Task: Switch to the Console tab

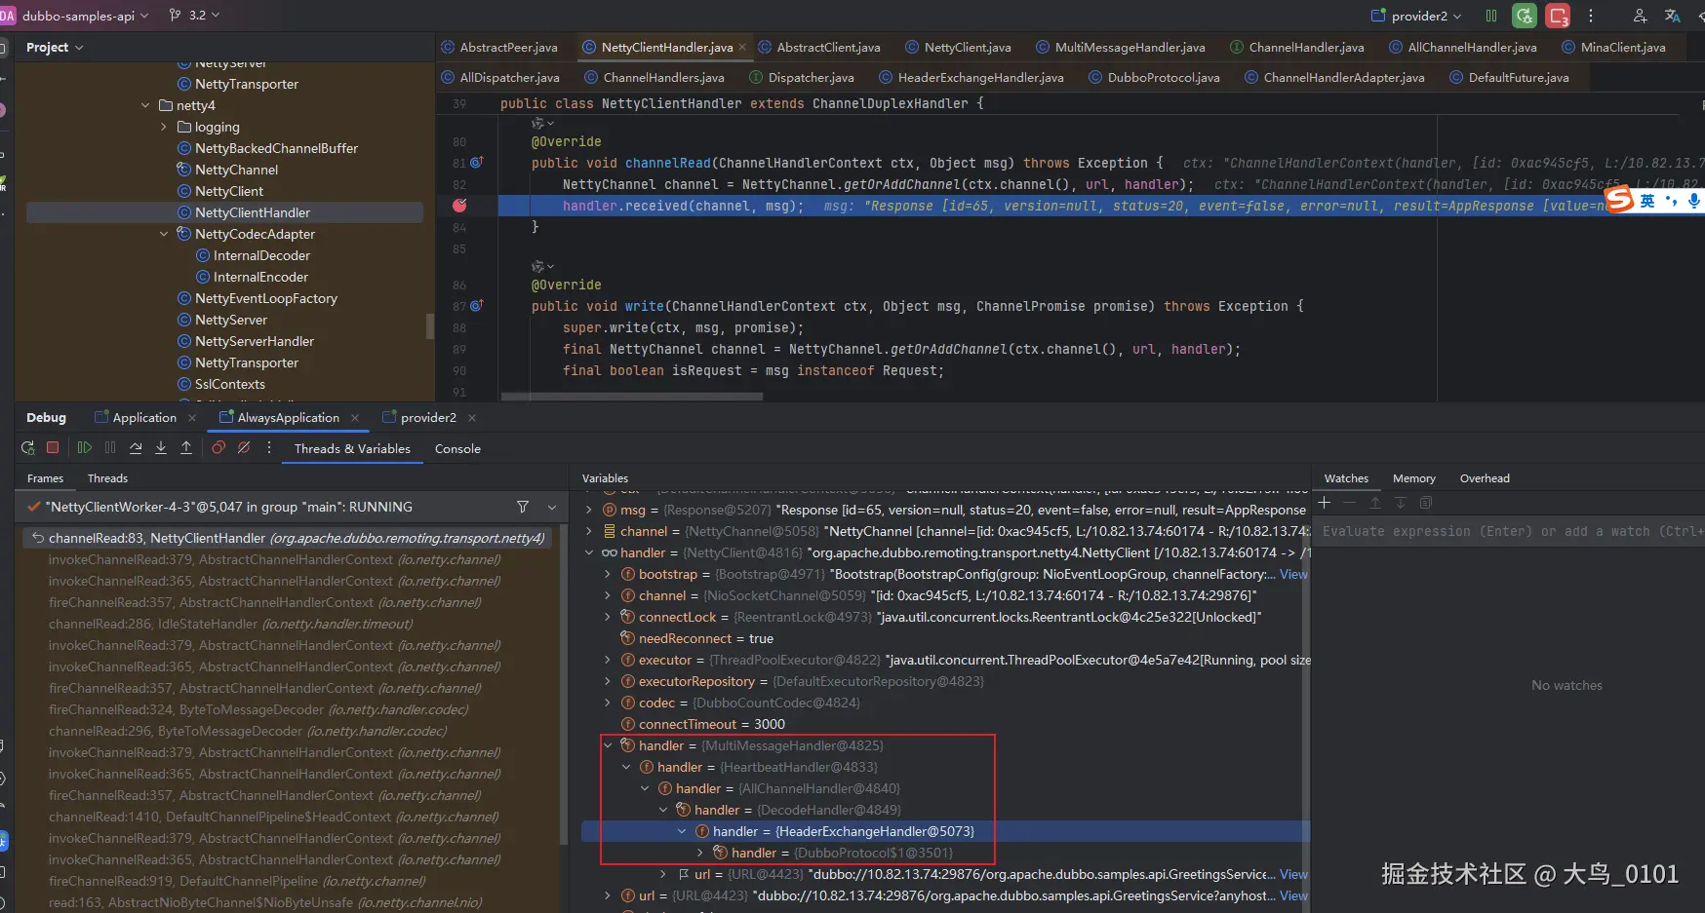Action: point(457,449)
